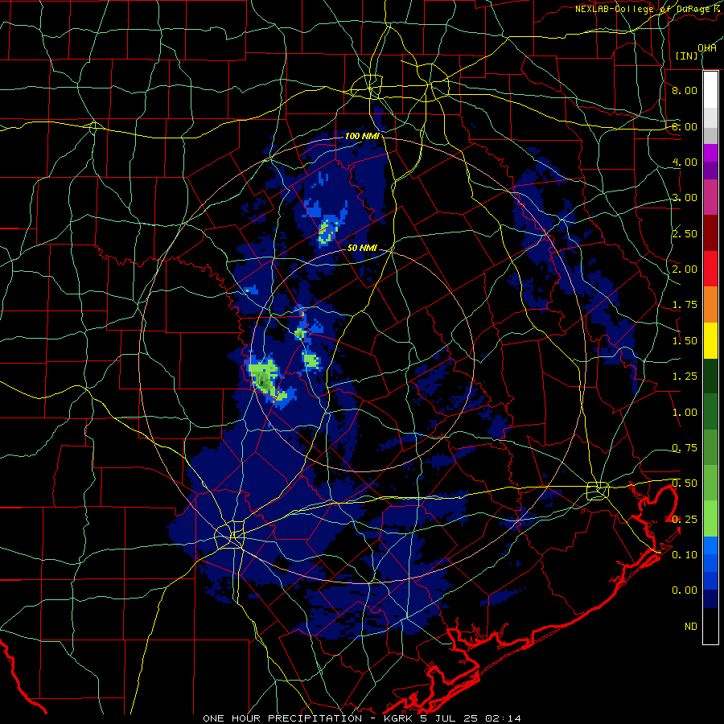Click the '100 NMI' range ring label
724x724 pixels.
coord(362,136)
